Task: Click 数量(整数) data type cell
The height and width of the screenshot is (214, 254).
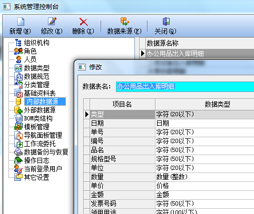Action: point(205,177)
